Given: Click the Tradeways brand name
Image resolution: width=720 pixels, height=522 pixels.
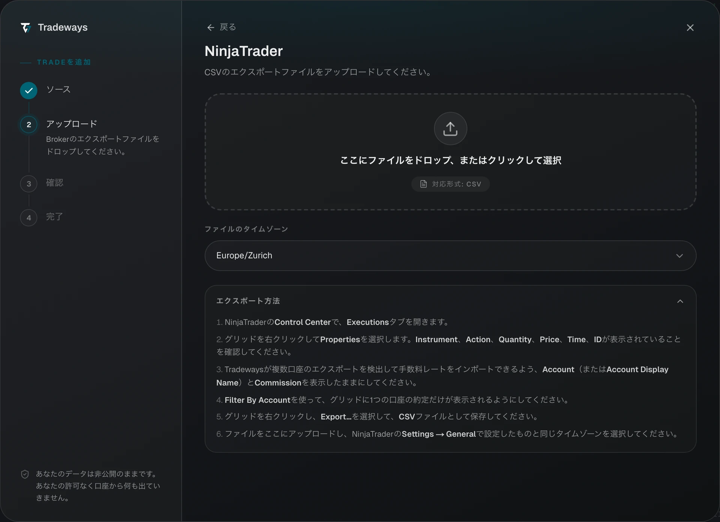Looking at the screenshot, I should 63,27.
